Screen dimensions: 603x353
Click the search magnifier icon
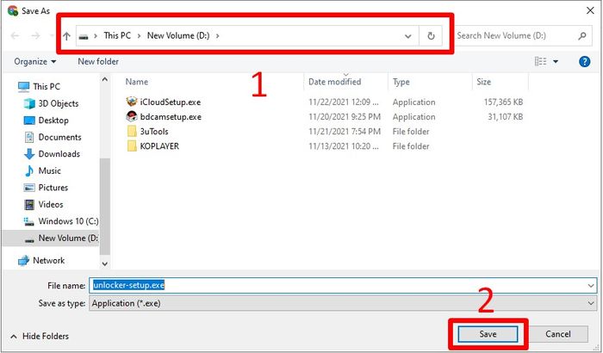point(582,36)
